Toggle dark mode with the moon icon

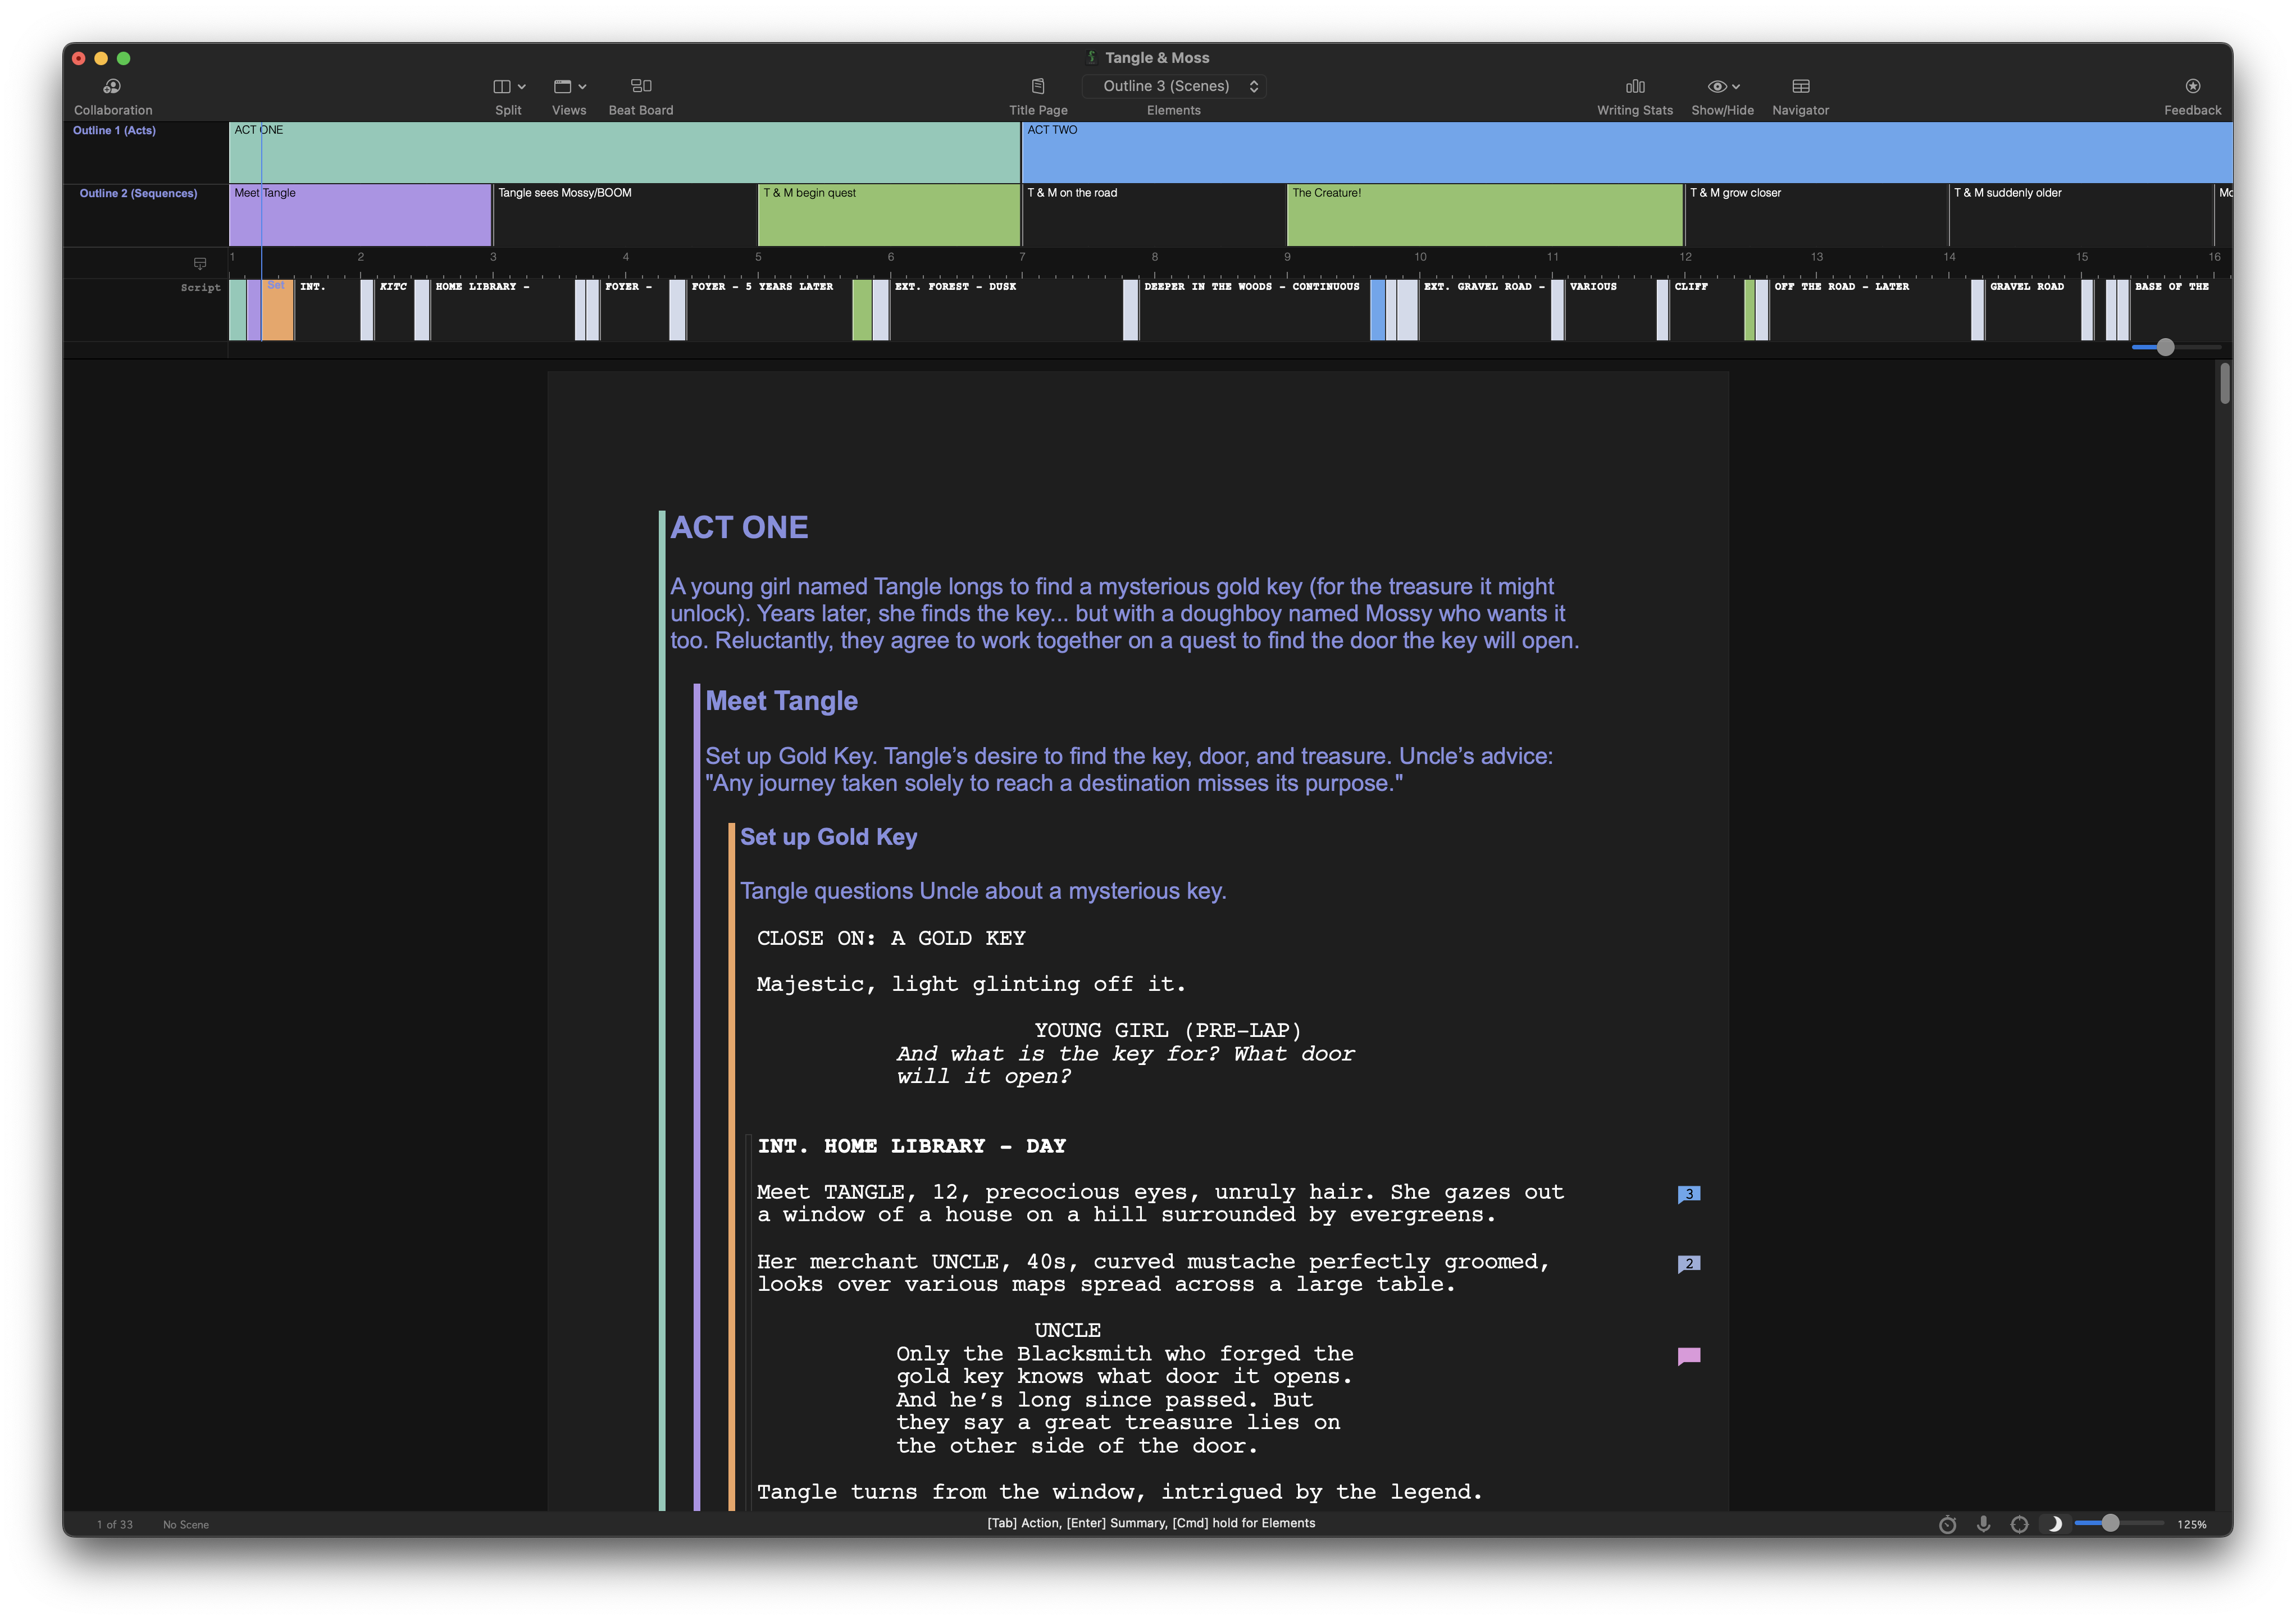(x=2056, y=1524)
